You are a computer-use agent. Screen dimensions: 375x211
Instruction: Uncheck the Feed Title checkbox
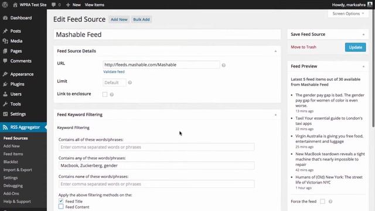coord(61,201)
